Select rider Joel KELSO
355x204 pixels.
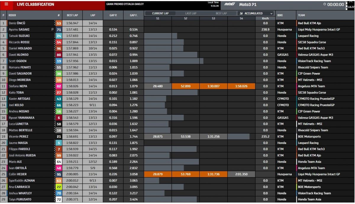[x=16, y=105]
